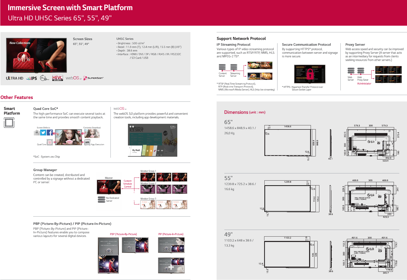Image resolution: width=407 pixels, height=280 pixels.
Task: Select the 24/7 operation badge
Action: 44,78
